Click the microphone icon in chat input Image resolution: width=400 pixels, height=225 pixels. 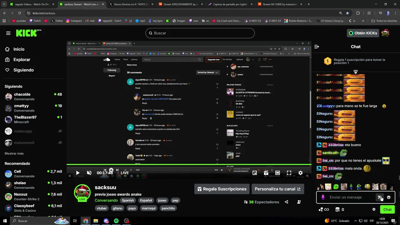323,197
